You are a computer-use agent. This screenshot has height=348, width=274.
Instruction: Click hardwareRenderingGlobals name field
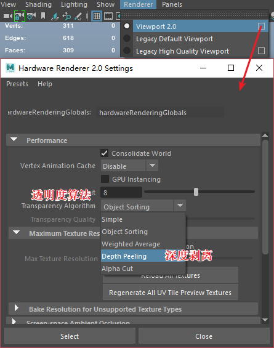[x=160, y=113]
